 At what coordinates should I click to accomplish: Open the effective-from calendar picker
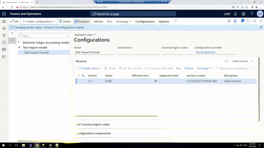point(155,81)
